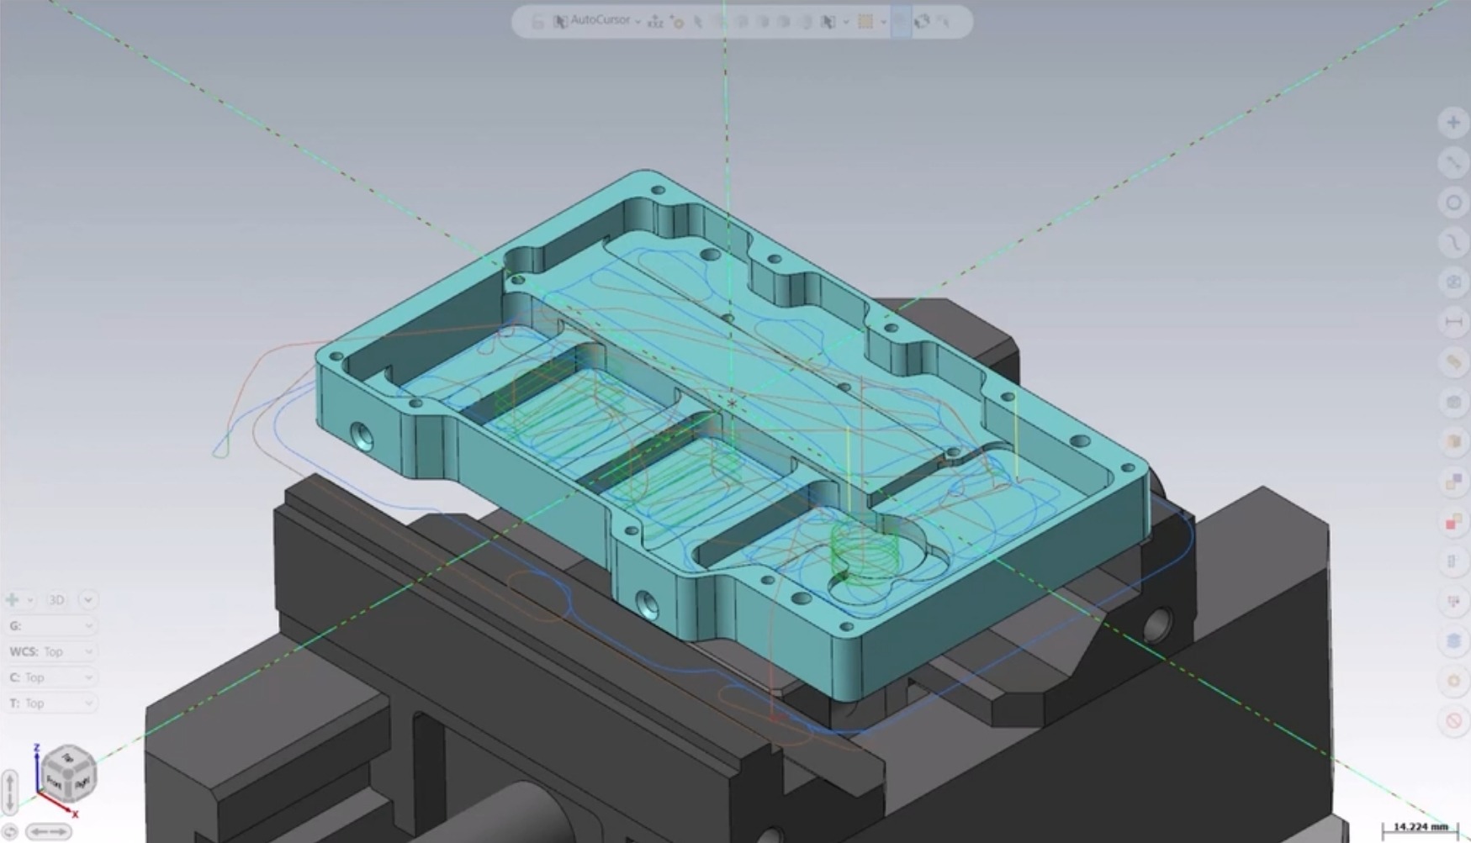Screen dimensions: 1471x843
Task: Select the dimension measurement tool
Action: point(1452,322)
